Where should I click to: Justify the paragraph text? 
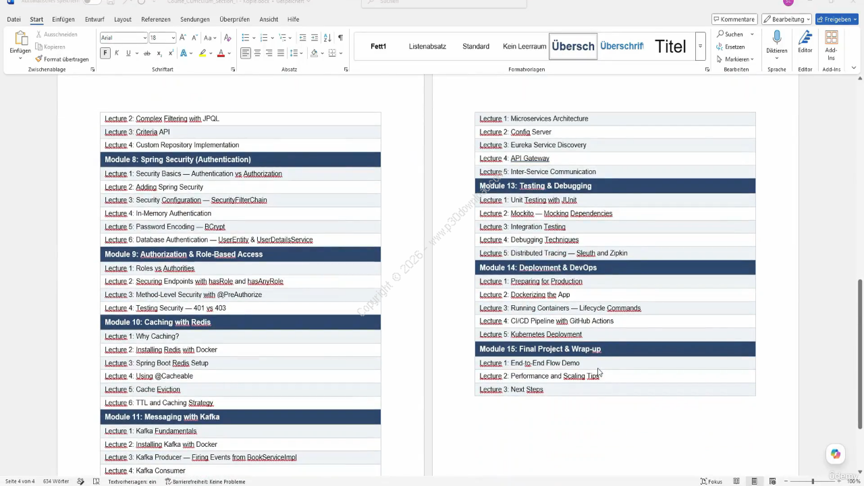point(281,53)
